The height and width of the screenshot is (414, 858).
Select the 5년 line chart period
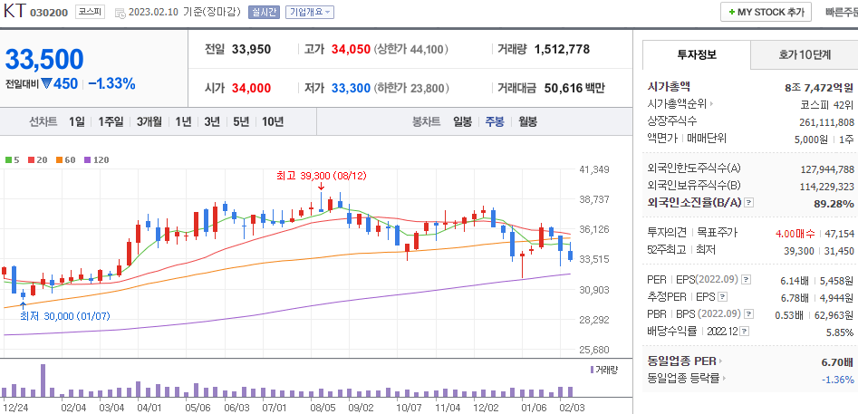coord(241,121)
